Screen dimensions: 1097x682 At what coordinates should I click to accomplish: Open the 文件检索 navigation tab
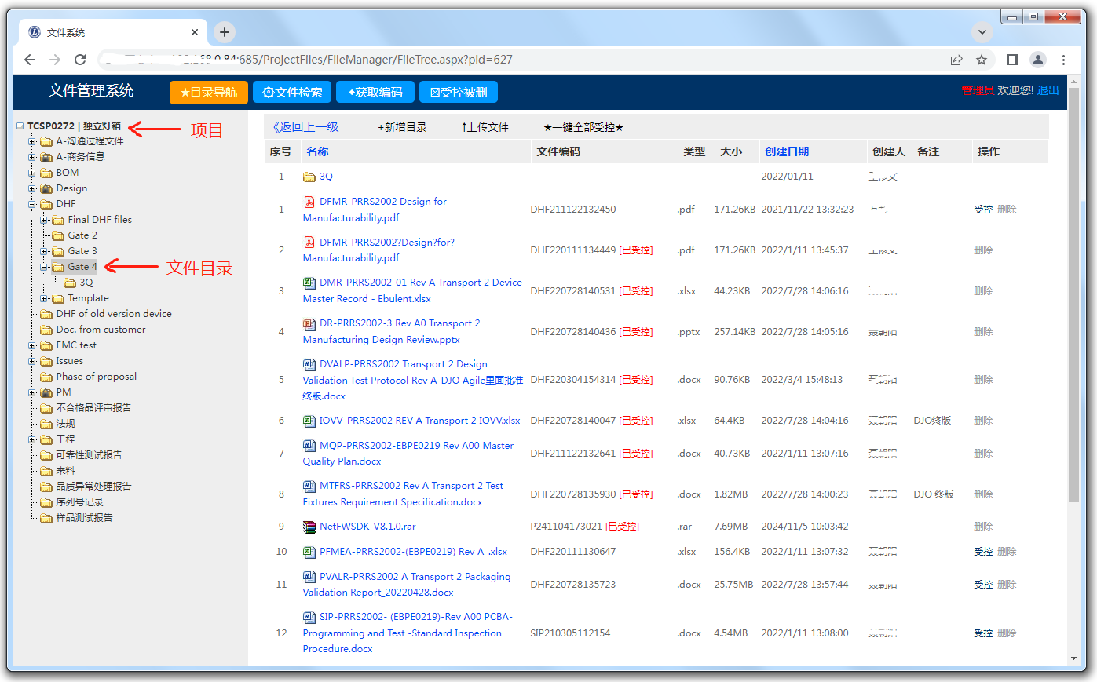(x=292, y=93)
